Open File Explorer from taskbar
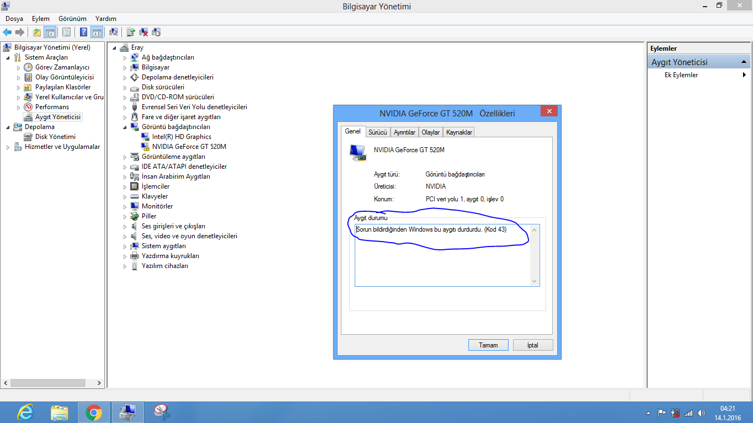Image resolution: width=753 pixels, height=423 pixels. click(x=60, y=412)
